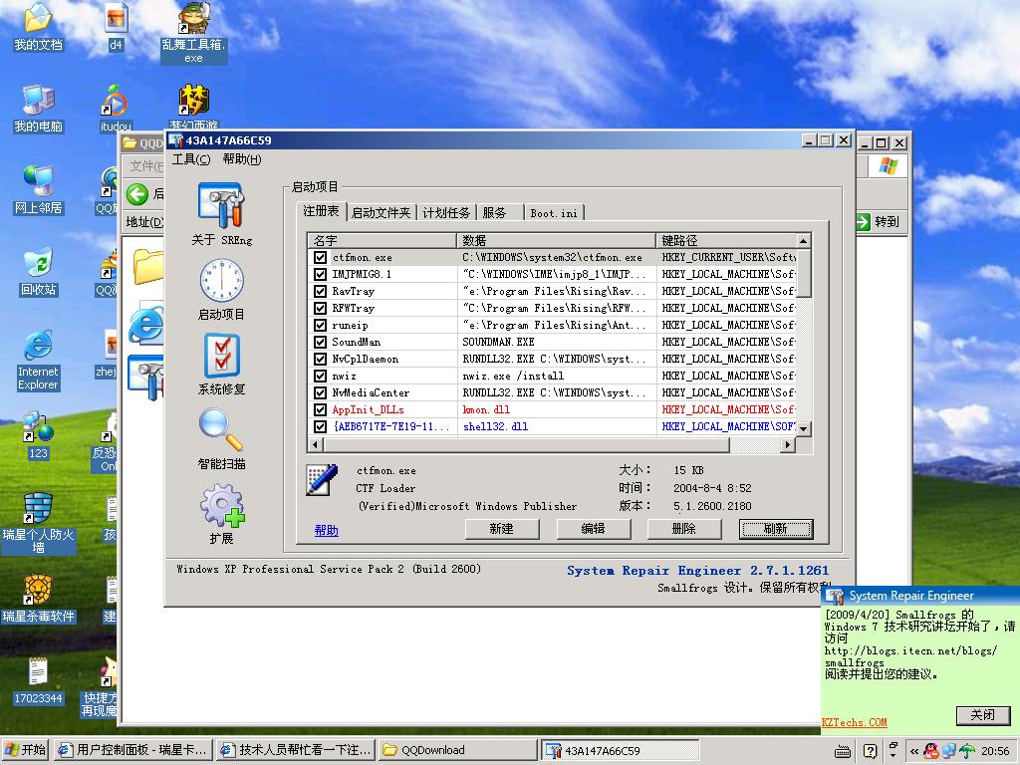Screen dimensions: 1020x765
Task: Uncheck the runeip startup entry
Action: tap(320, 325)
